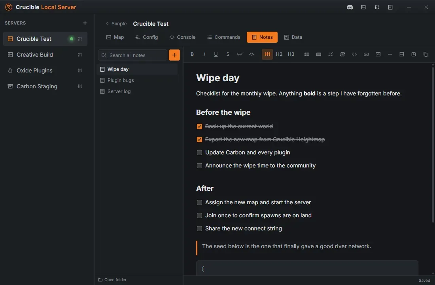Toggle bold formatting
435x285 pixels.
click(192, 54)
